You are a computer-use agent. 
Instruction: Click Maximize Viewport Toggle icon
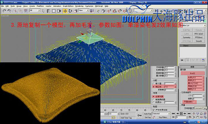[205, 117]
